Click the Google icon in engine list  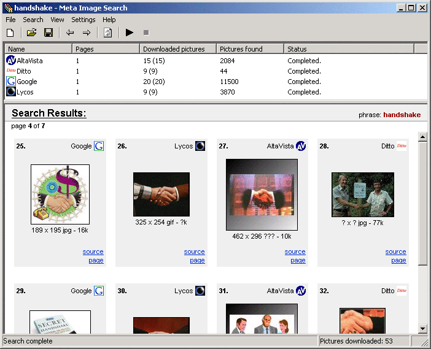pos(11,82)
